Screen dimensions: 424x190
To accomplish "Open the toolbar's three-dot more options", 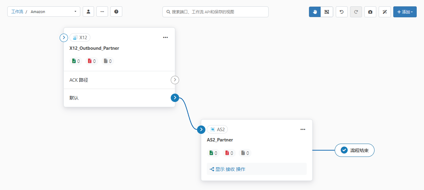I will (x=102, y=12).
